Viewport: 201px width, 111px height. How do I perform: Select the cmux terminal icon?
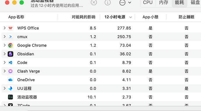pos(10,37)
